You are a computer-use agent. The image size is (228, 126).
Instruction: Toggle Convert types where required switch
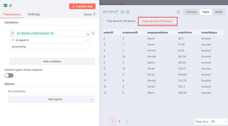pyautogui.click(x=9, y=75)
